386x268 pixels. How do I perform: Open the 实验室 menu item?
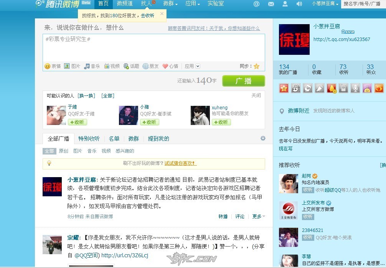tap(216, 3)
